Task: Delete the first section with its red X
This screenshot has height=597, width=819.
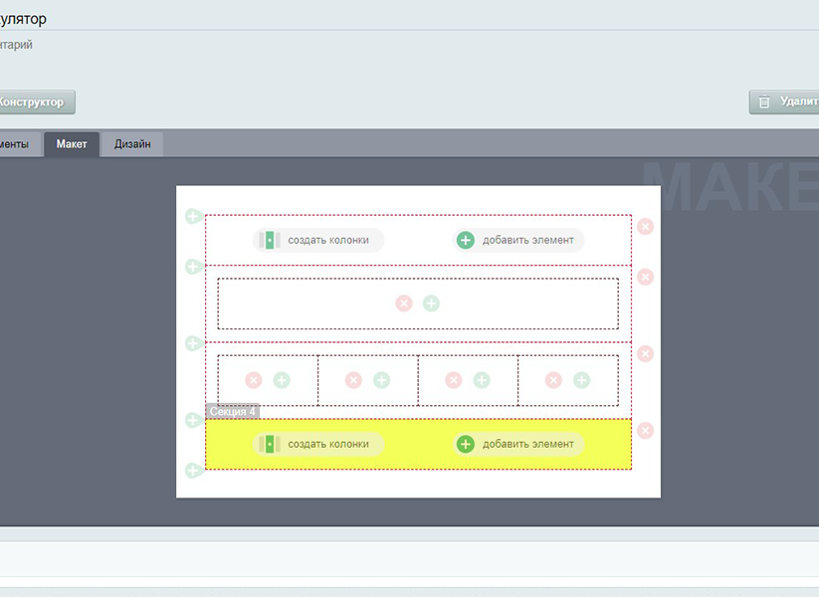Action: click(x=646, y=227)
